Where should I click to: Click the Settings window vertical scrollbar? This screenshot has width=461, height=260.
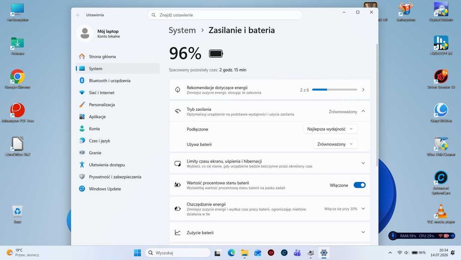[x=377, y=104]
